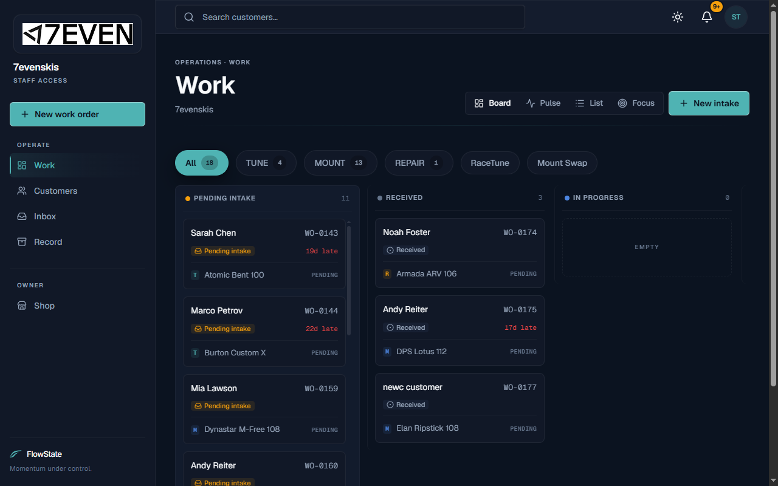Switch to Focus view
This screenshot has width=778, height=486.
point(636,103)
